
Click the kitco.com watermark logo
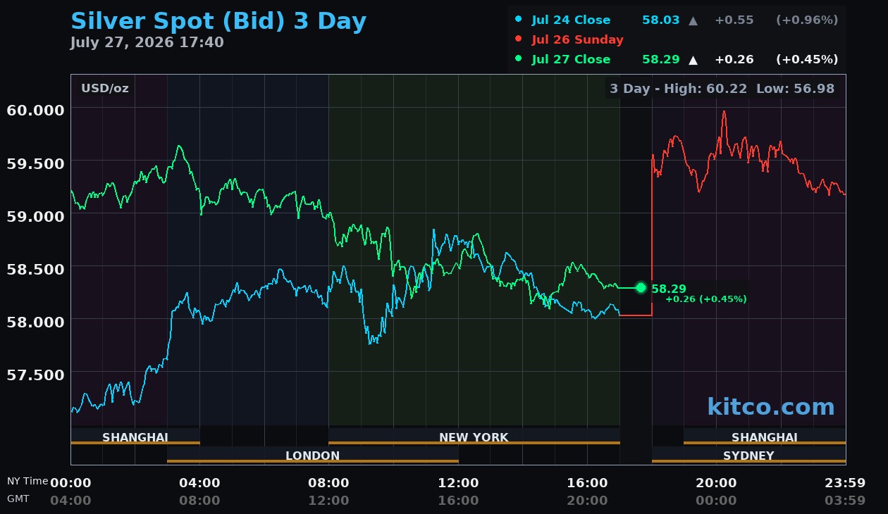pyautogui.click(x=770, y=406)
